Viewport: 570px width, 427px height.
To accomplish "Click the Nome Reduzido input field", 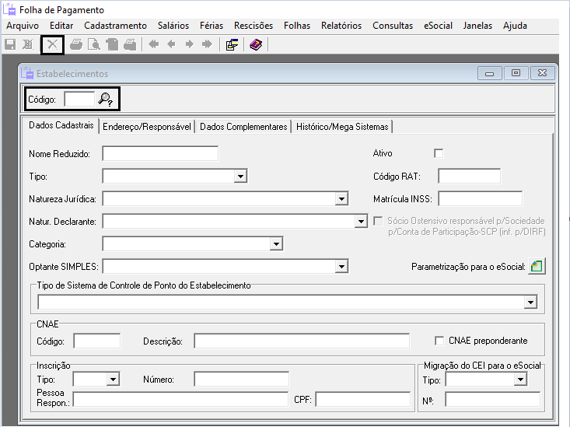I will [159, 153].
